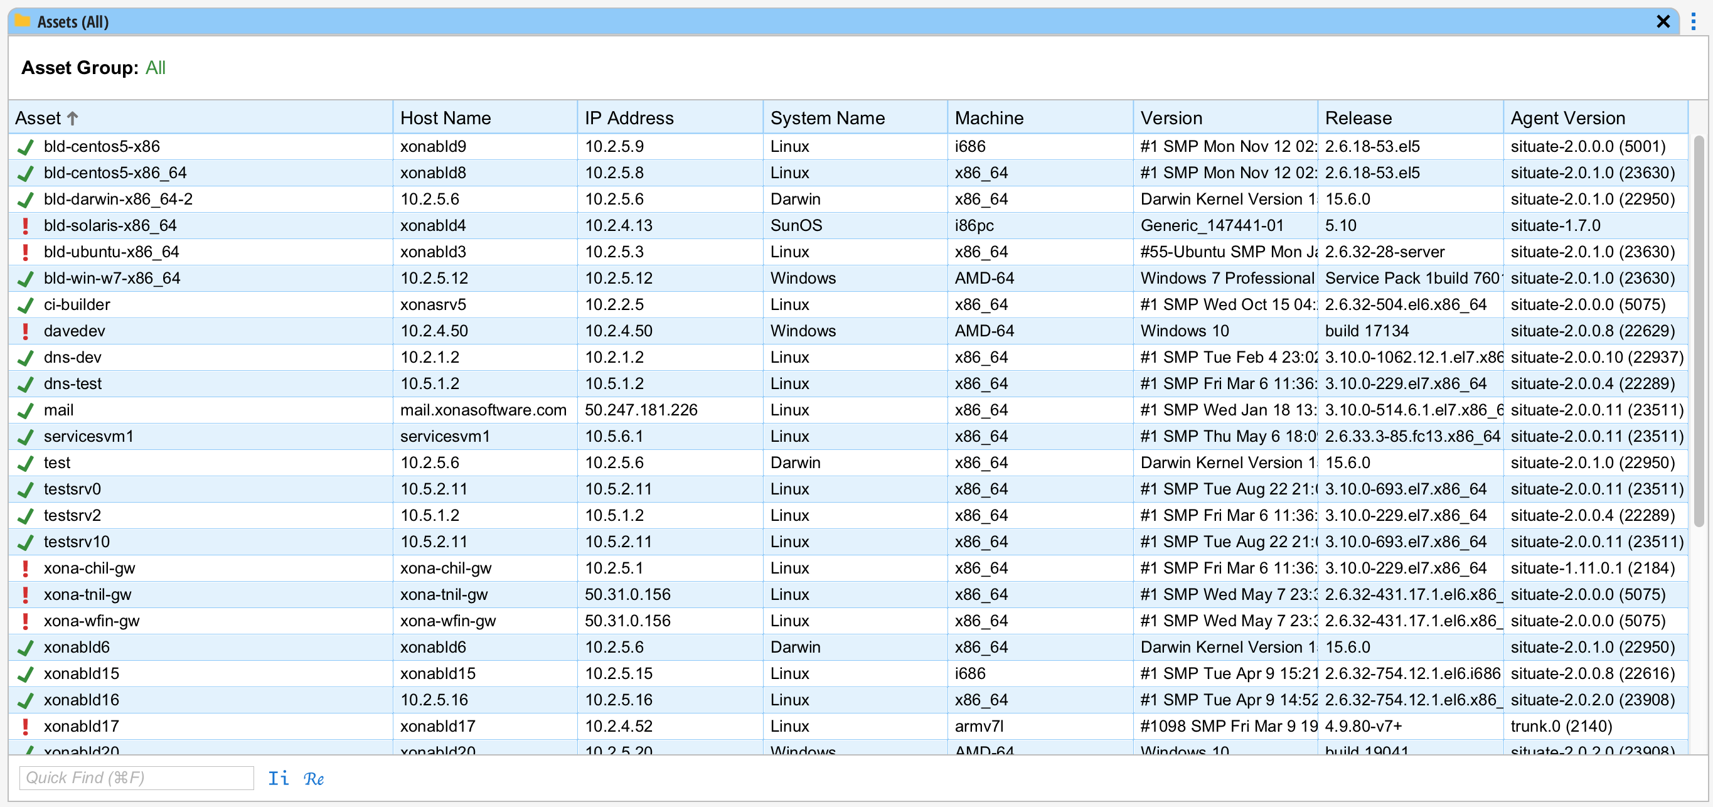Click inside the Quick Find field

coord(136,778)
